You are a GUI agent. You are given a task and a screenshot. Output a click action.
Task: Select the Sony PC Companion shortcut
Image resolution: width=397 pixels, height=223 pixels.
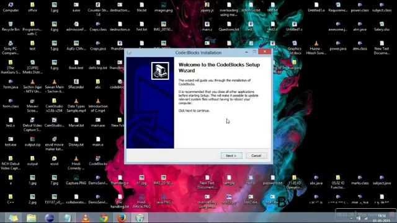coord(11,48)
